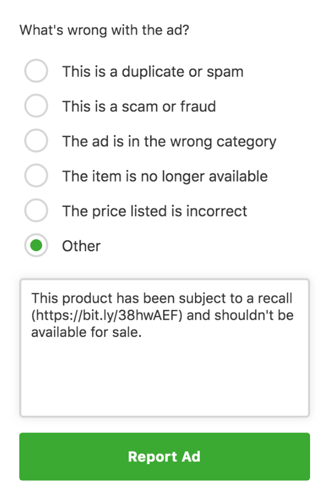This screenshot has height=485, width=332.
Task: Click the 'Other' option label text
Action: (81, 246)
